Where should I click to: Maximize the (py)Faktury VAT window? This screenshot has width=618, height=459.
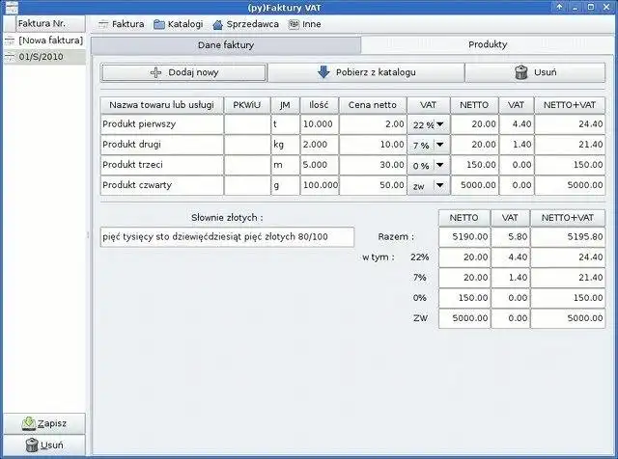(591, 7)
